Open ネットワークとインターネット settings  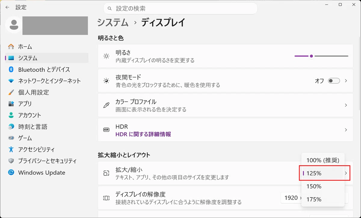[x=47, y=81]
